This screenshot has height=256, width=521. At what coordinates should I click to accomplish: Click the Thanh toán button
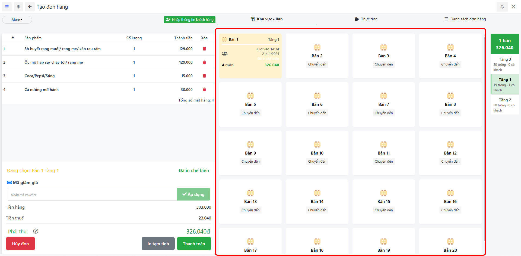point(194,244)
